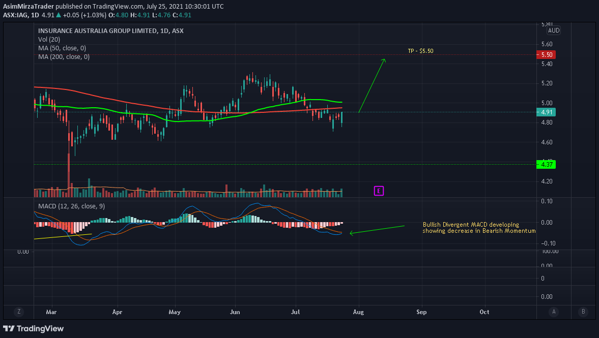Toggle the A auto-scale button

(x=554, y=312)
